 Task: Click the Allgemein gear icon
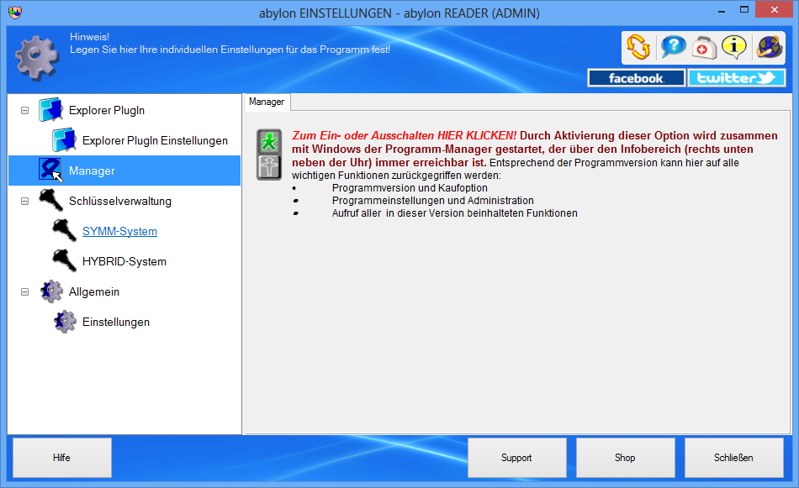click(51, 291)
